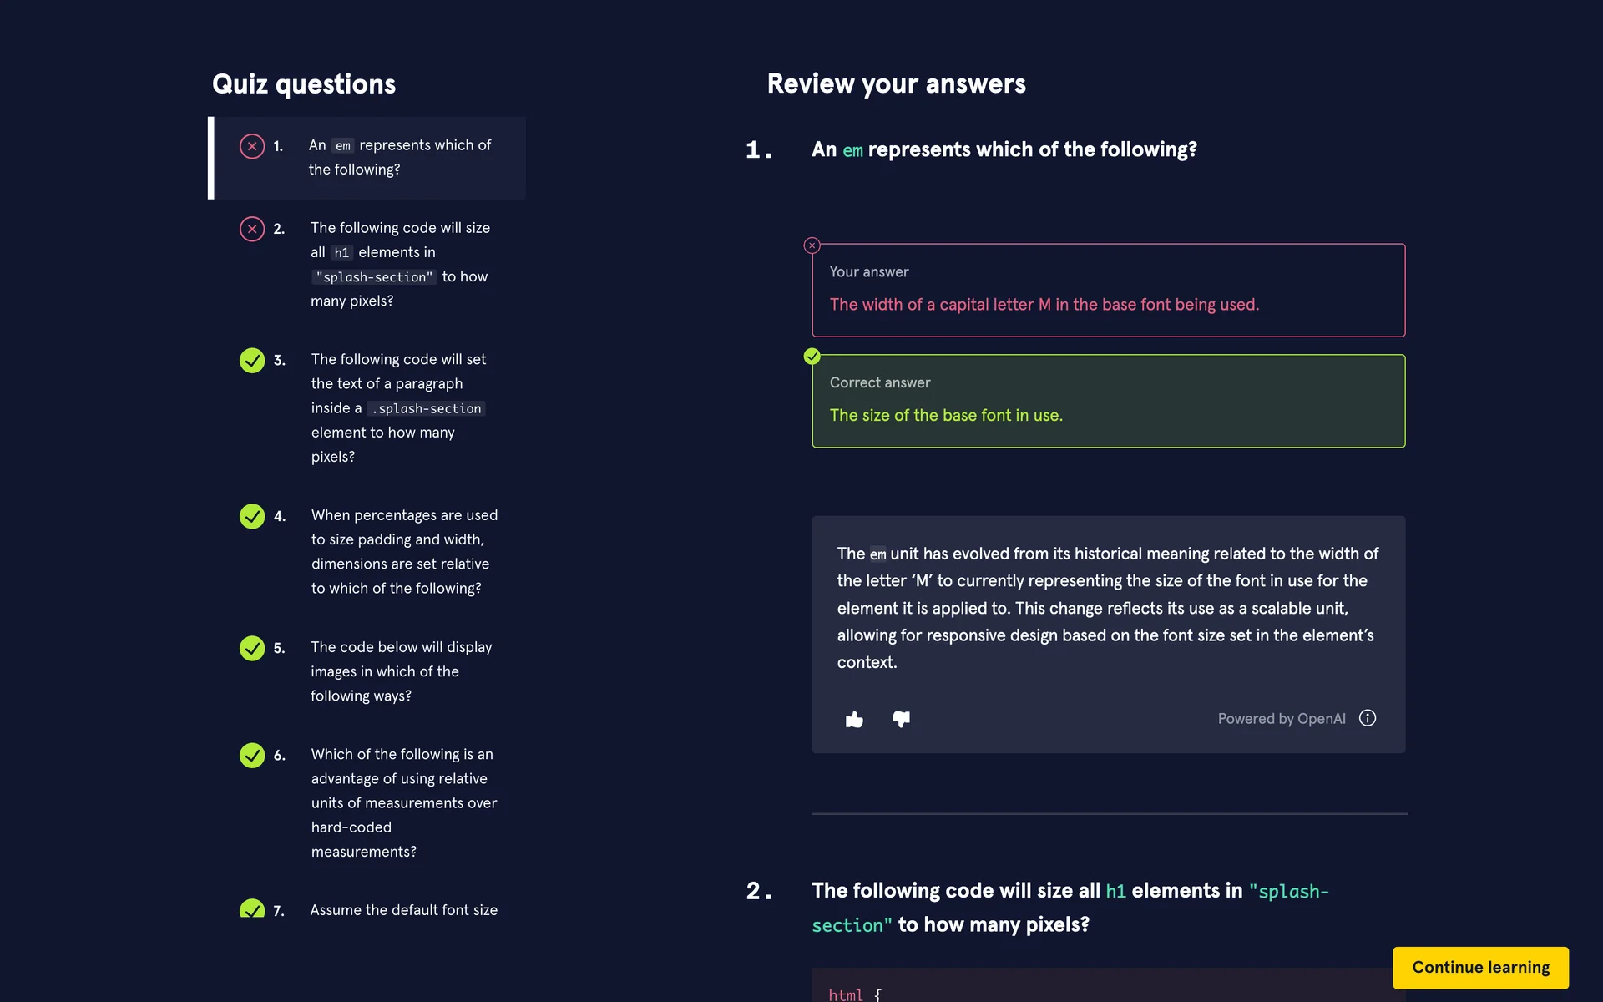The height and width of the screenshot is (1002, 1603).
Task: Click the thumbs up feedback icon
Action: 854,719
